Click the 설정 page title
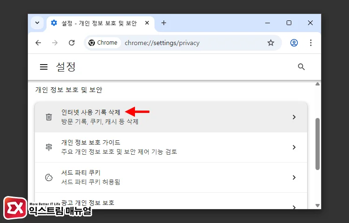 coord(66,67)
